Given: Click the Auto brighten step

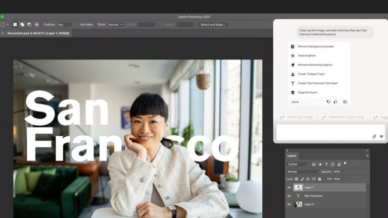Looking at the screenshot, I should [x=307, y=56].
